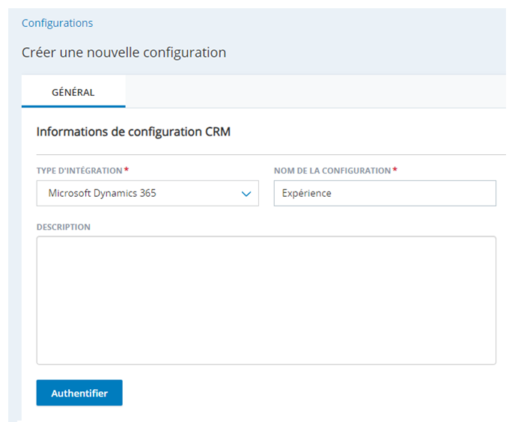Click inside the Description text area
This screenshot has width=515, height=422.
pyautogui.click(x=266, y=300)
